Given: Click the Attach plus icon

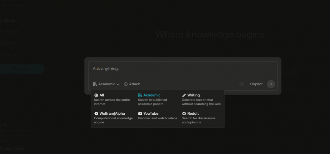Looking at the screenshot, I should pyautogui.click(x=126, y=84).
